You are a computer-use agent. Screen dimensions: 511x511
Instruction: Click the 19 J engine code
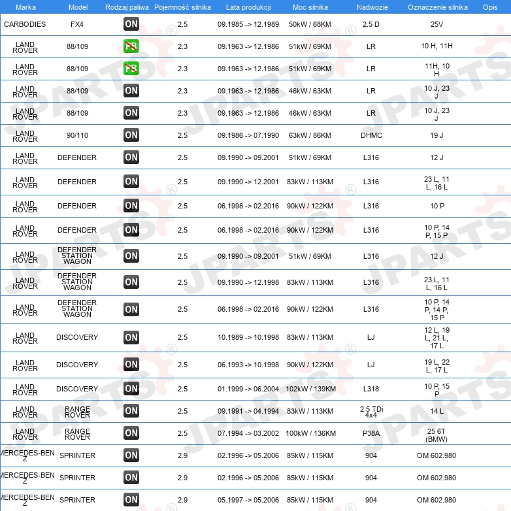[x=437, y=135]
